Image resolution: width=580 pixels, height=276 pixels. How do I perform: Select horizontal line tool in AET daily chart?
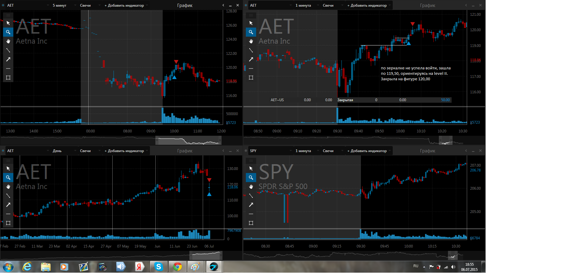pos(8,214)
